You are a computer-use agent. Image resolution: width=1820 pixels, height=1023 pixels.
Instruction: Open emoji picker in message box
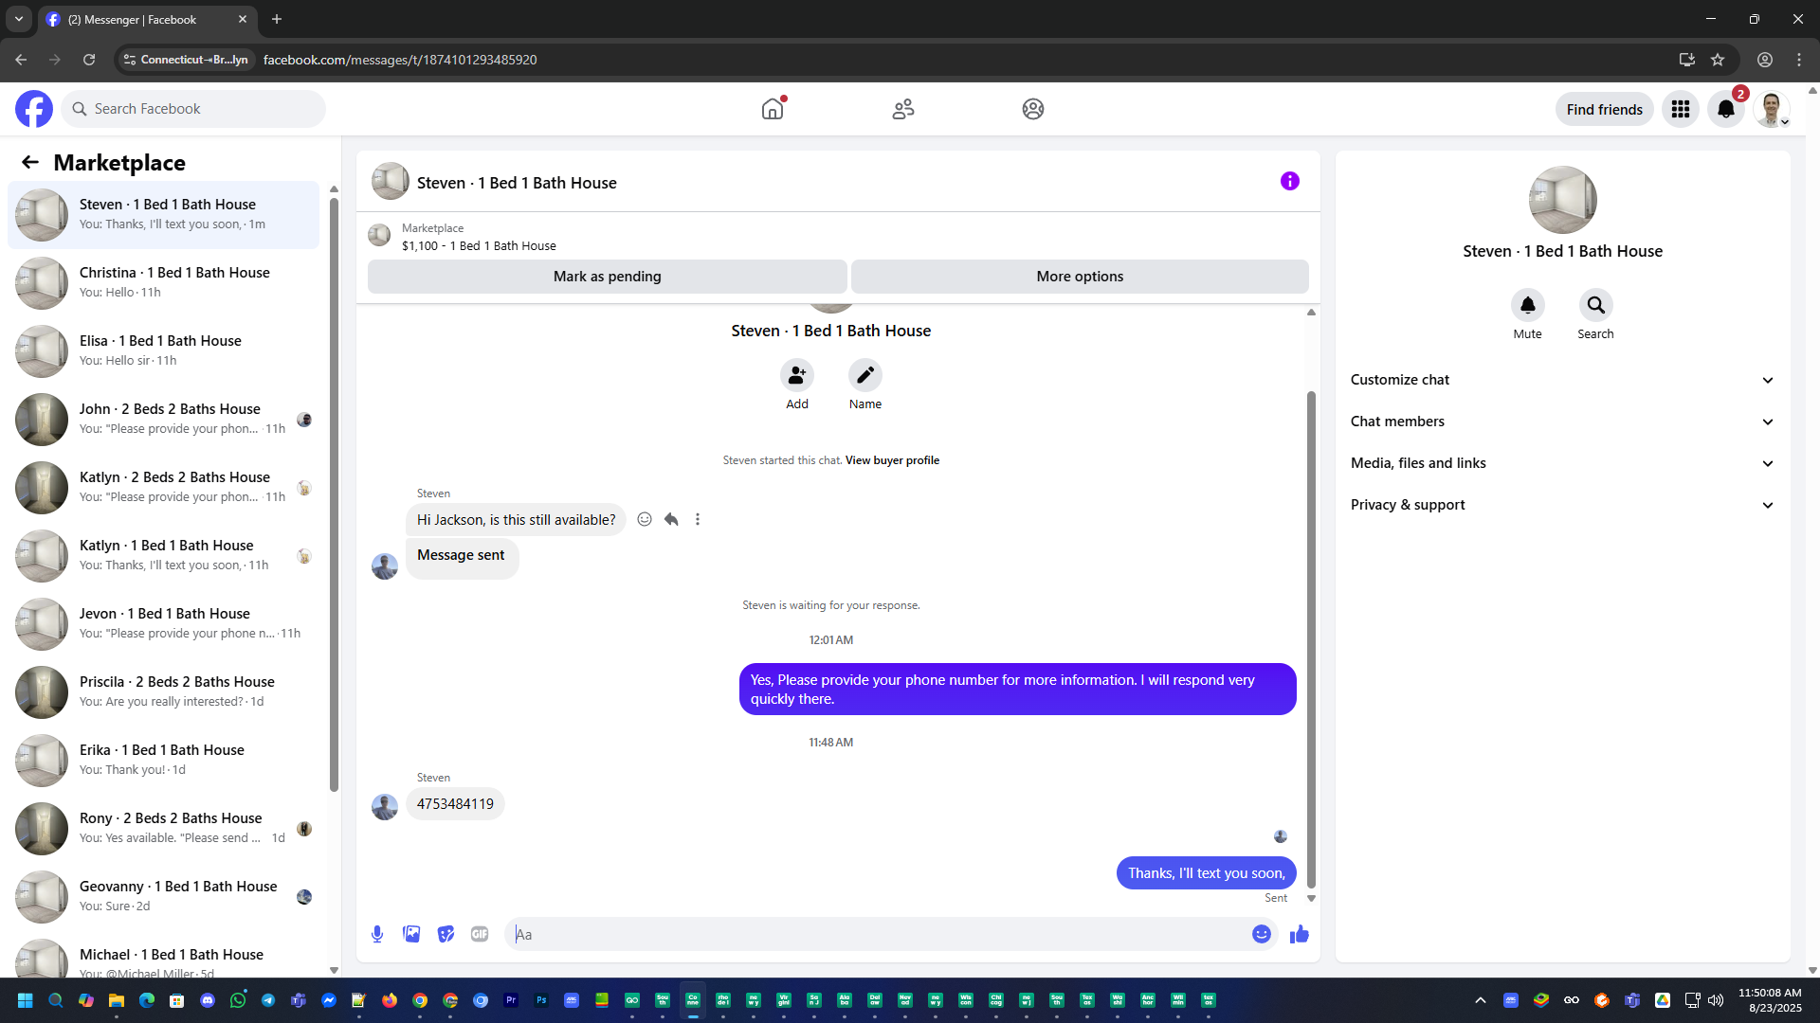point(1261,934)
